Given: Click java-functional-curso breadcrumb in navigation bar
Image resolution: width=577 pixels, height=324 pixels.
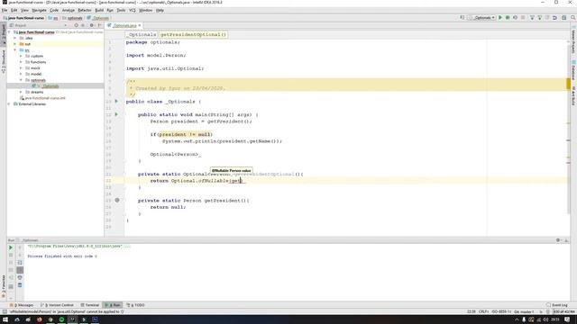Looking at the screenshot, I should pyautogui.click(x=23, y=18).
